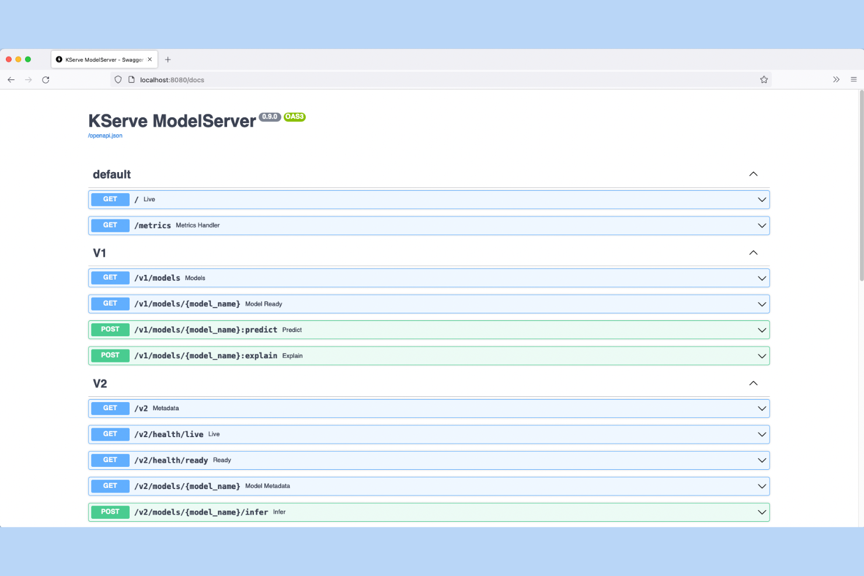Screen dimensions: 864x576
Task: Collapse the V1 section
Action: pyautogui.click(x=753, y=253)
